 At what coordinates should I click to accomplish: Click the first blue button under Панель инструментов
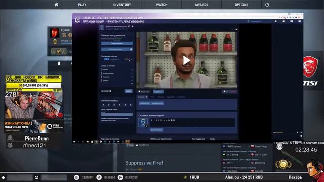[x=117, y=43]
